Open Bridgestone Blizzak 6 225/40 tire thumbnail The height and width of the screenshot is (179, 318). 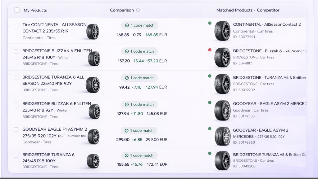click(x=94, y=111)
